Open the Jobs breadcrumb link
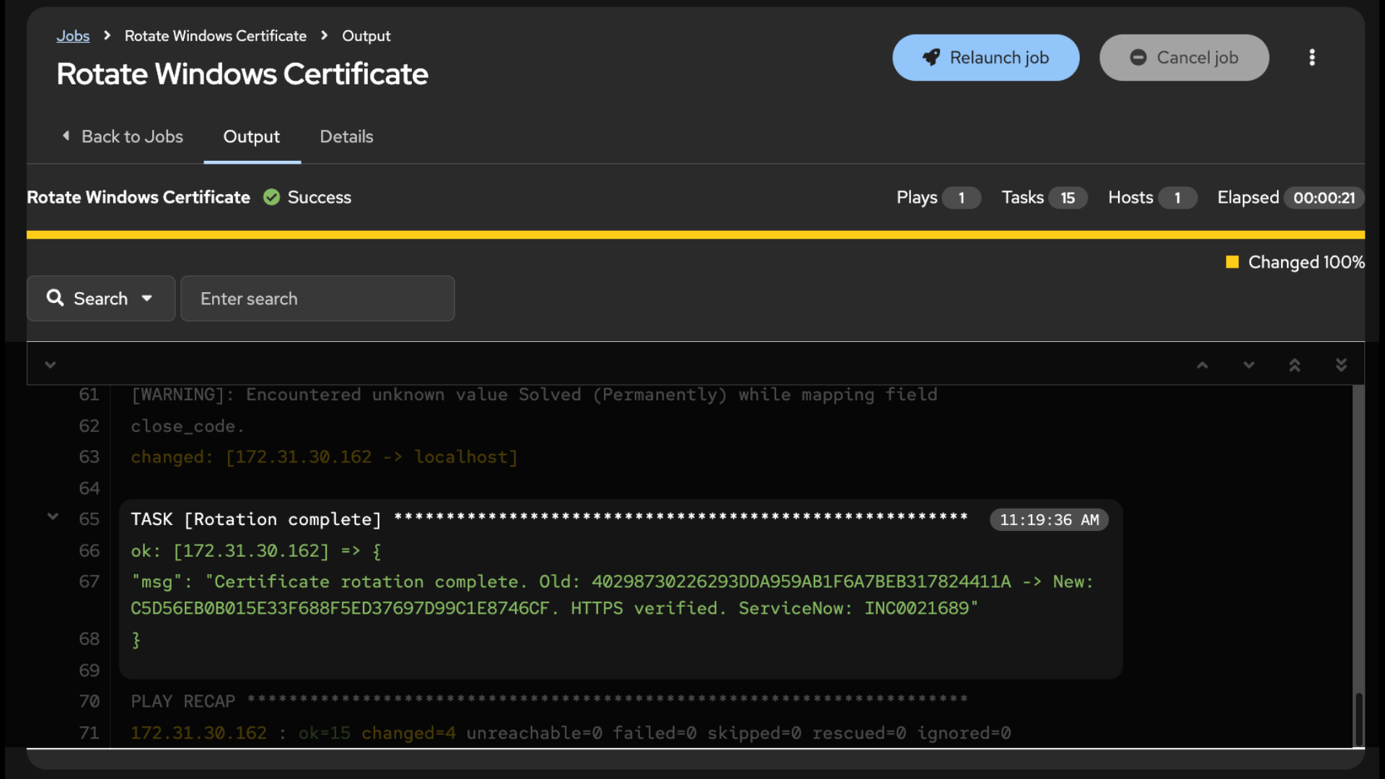 pyautogui.click(x=73, y=36)
